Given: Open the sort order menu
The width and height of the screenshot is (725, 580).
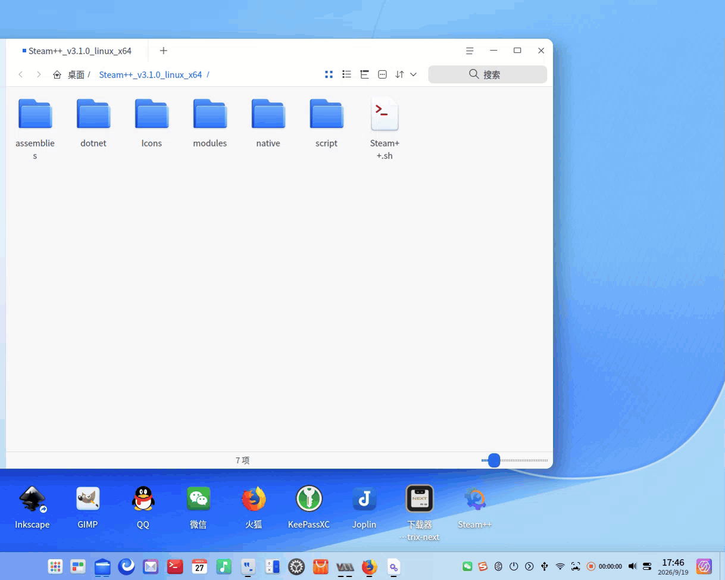Looking at the screenshot, I should (x=400, y=74).
